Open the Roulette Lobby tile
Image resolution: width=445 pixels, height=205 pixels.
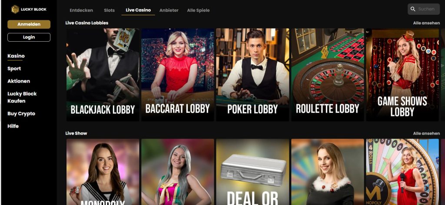tap(328, 75)
